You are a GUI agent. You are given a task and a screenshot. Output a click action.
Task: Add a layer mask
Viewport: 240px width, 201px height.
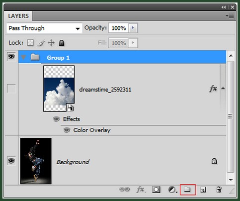click(x=156, y=190)
